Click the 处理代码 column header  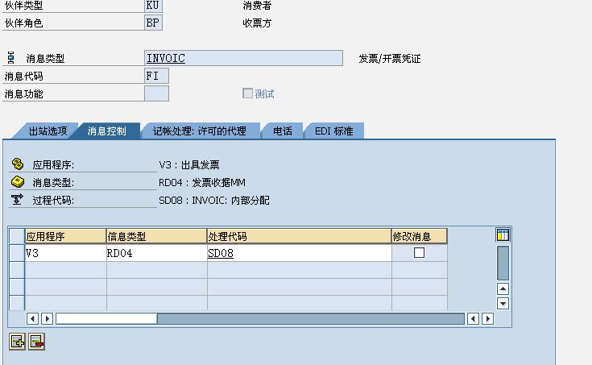click(x=299, y=236)
